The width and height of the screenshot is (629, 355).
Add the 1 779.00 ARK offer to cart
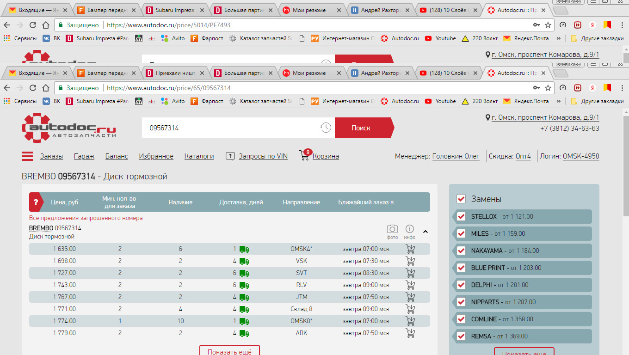tap(410, 333)
